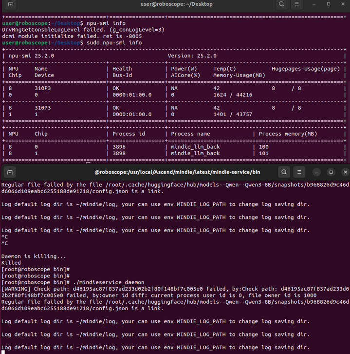Open hamburger menu of the Desktop terminal
This screenshot has width=350, height=354.
[x=297, y=4]
